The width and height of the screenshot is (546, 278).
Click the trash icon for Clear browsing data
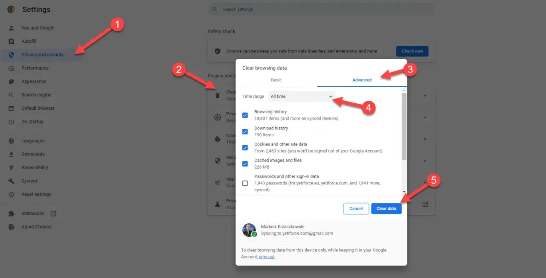pyautogui.click(x=218, y=96)
